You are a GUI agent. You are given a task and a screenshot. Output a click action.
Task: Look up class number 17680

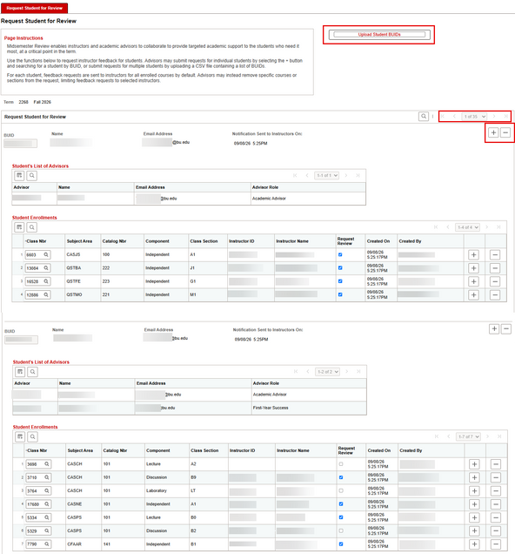coord(47,504)
